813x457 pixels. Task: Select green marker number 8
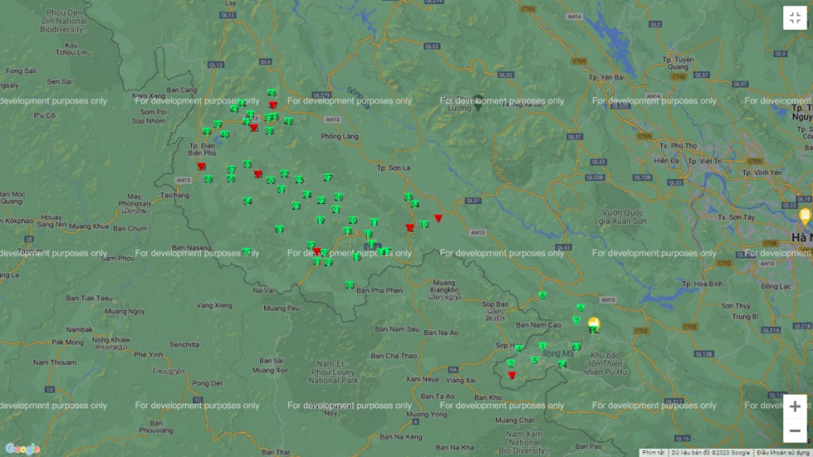click(542, 296)
